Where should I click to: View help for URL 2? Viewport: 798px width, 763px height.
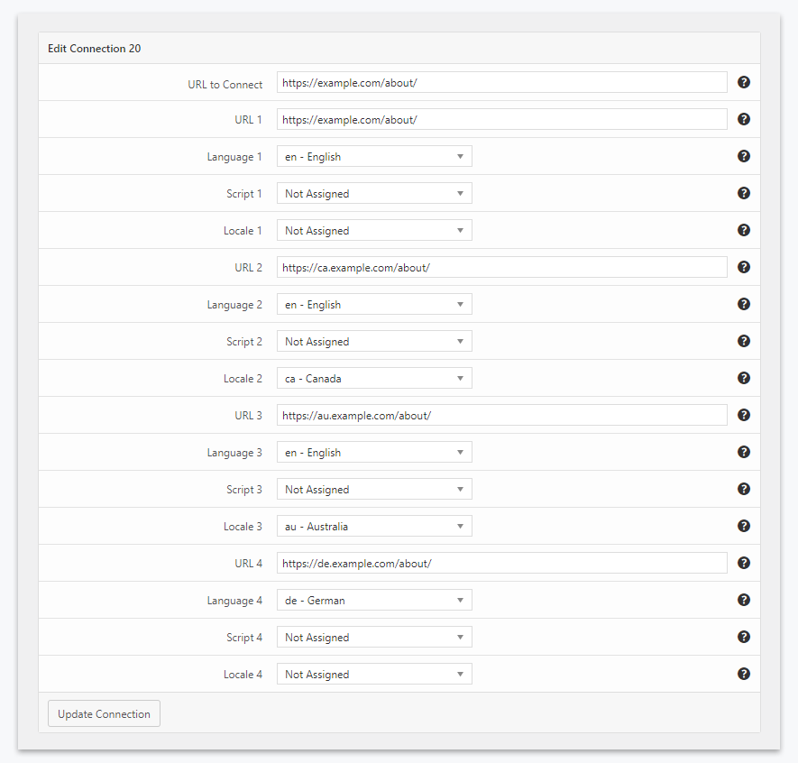(x=743, y=266)
